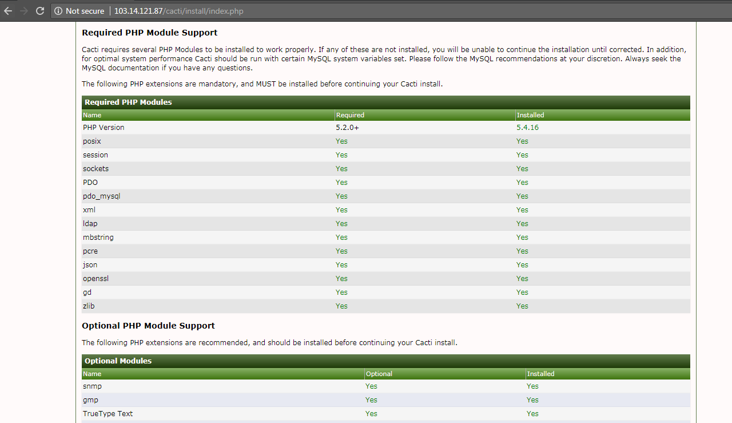The width and height of the screenshot is (732, 423).
Task: Click the 'posix' module name
Action: 91,141
